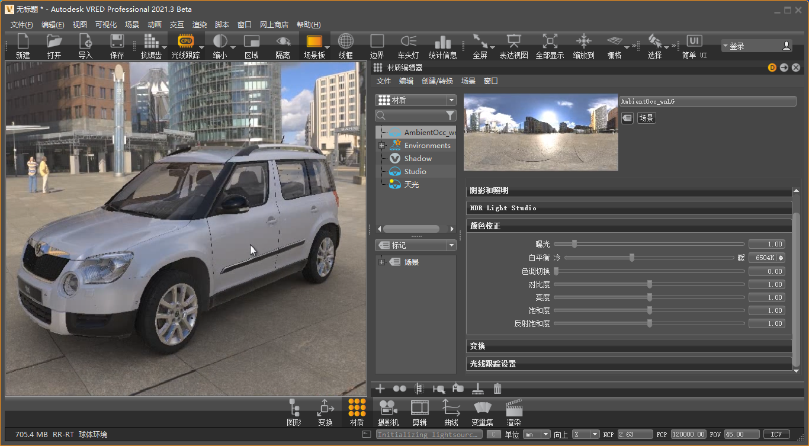Image resolution: width=809 pixels, height=446 pixels.
Task: Toggle the 隔离 isolate view icon
Action: (283, 46)
